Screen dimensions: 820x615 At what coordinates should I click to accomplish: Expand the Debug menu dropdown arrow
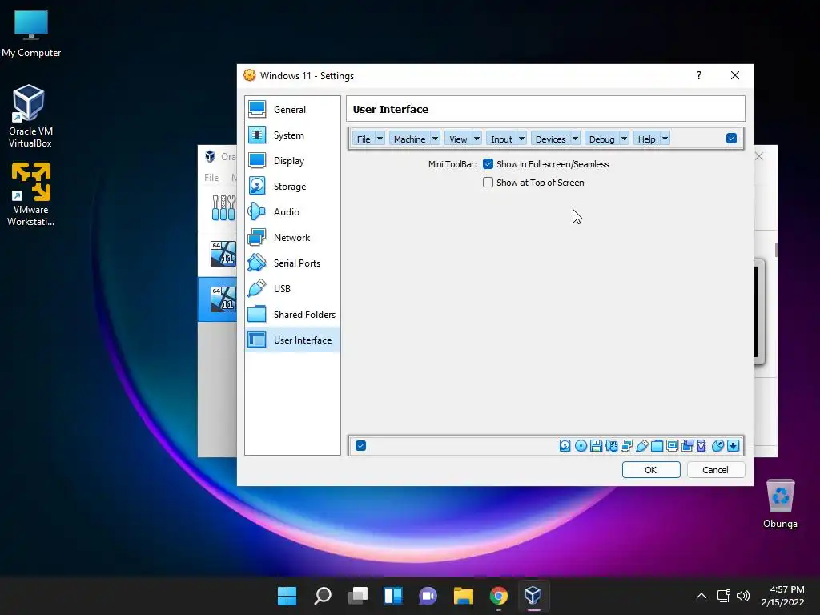(x=624, y=139)
